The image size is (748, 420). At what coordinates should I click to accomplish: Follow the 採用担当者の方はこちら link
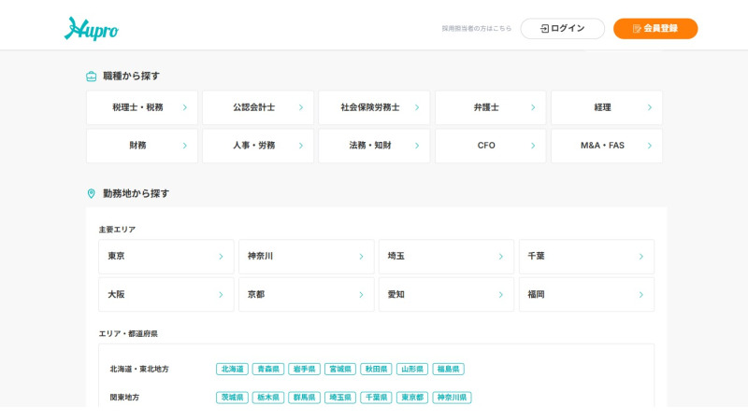tap(477, 29)
